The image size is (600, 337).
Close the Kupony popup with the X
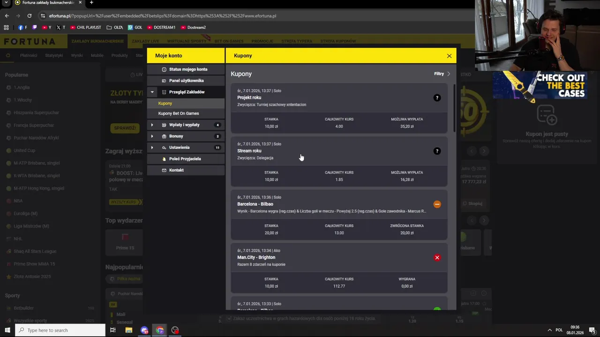pos(449,56)
